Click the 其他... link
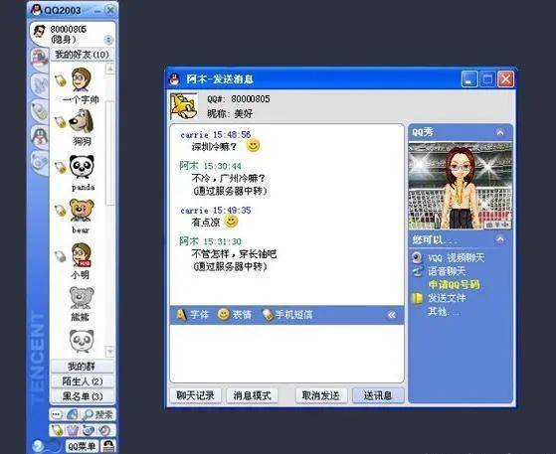 pos(444,312)
